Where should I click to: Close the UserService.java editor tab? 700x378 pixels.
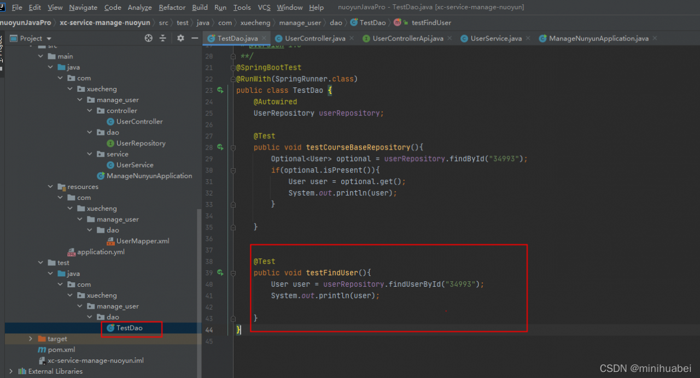[x=528, y=38]
